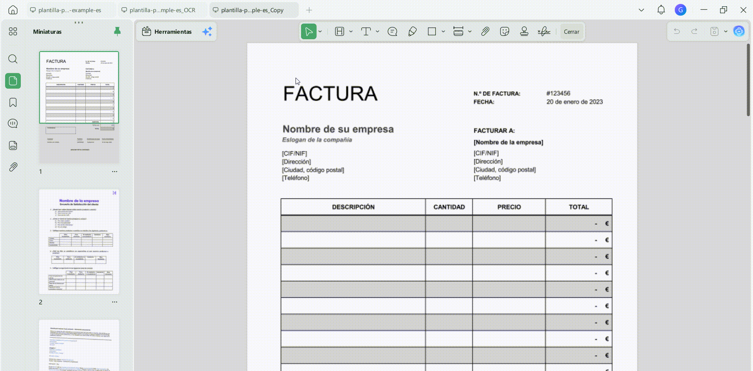The image size is (753, 371).
Task: Select page 3 thumbnail
Action: 79,345
